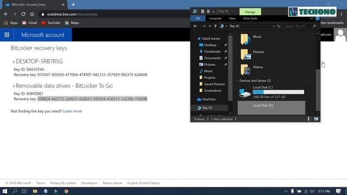The image size is (347, 195).
Task: Open File Explorer help icon
Action: pos(317,18)
